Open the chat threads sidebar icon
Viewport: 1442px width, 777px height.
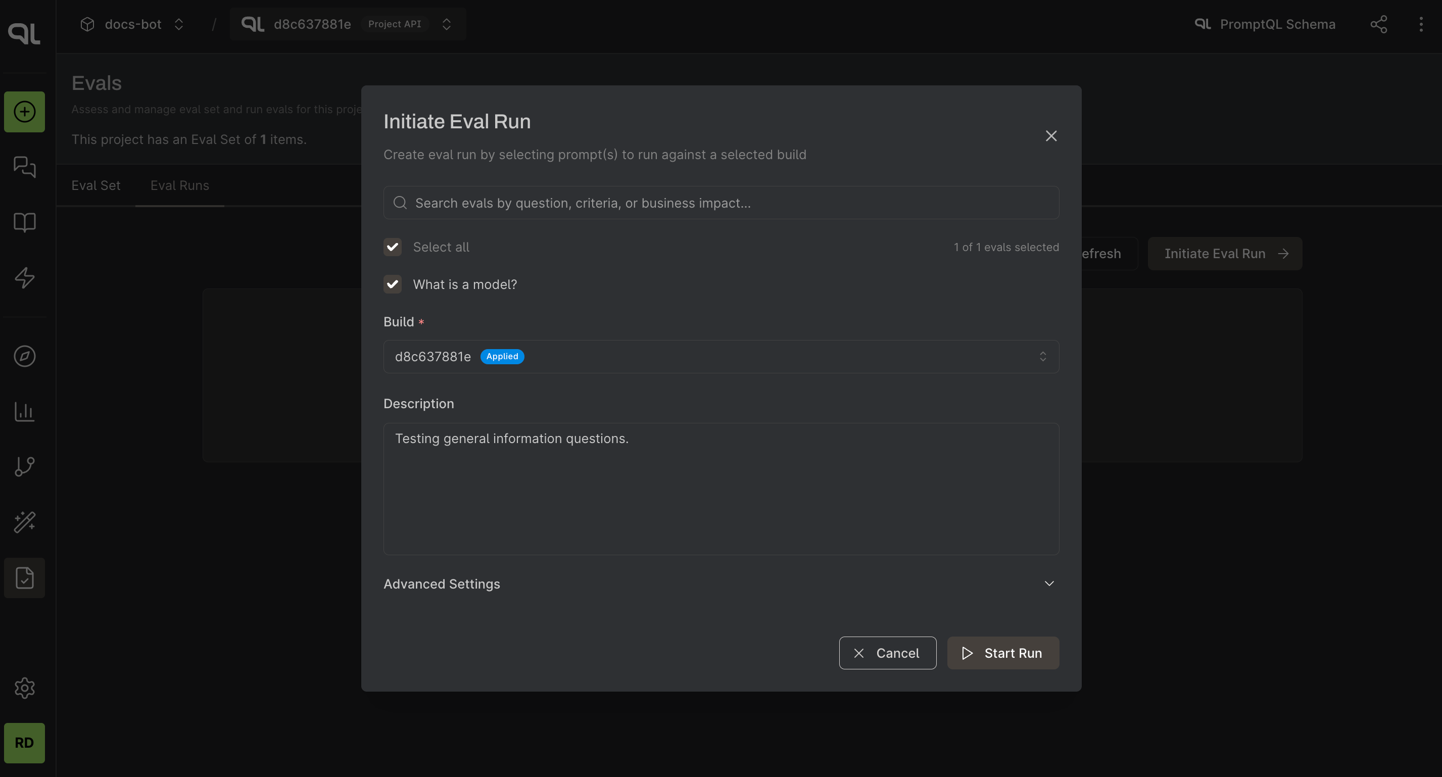tap(24, 166)
